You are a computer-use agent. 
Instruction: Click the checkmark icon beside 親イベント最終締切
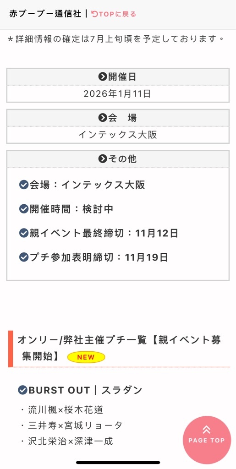(x=24, y=233)
